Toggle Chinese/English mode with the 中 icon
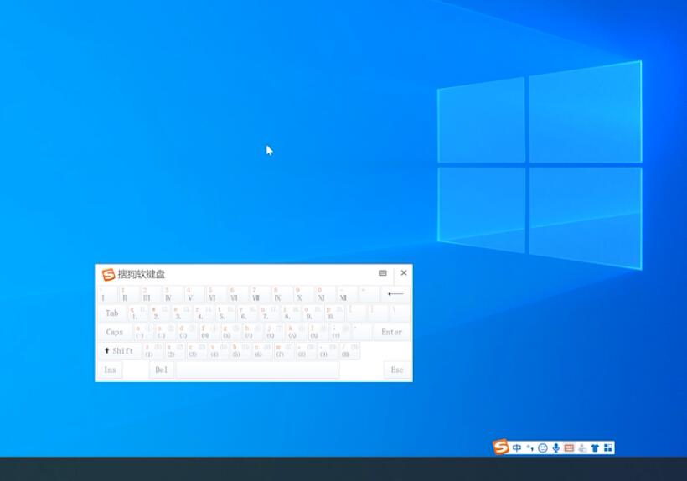The image size is (687, 481). point(517,447)
